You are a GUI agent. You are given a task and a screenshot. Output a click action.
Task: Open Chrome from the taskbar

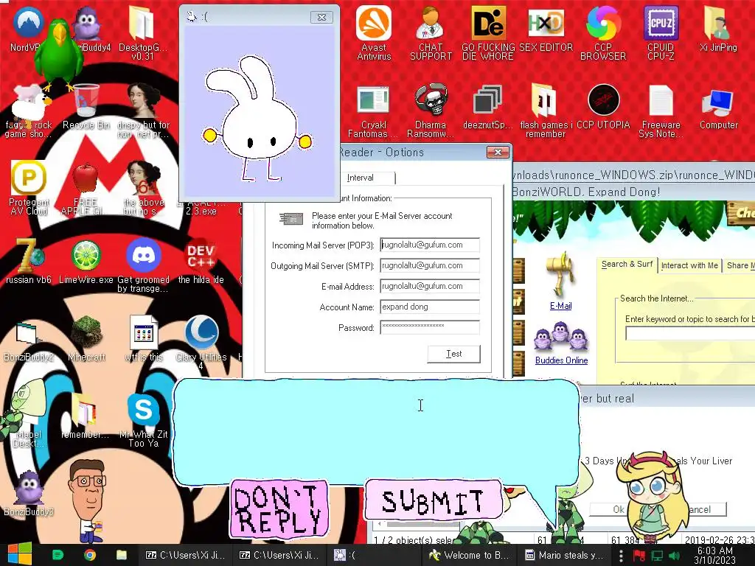pos(89,555)
